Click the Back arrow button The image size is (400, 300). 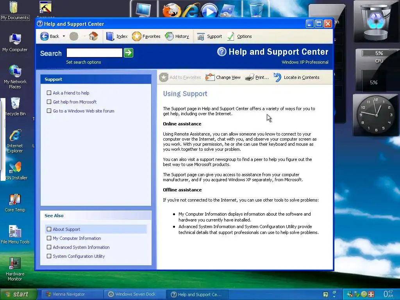click(x=45, y=36)
